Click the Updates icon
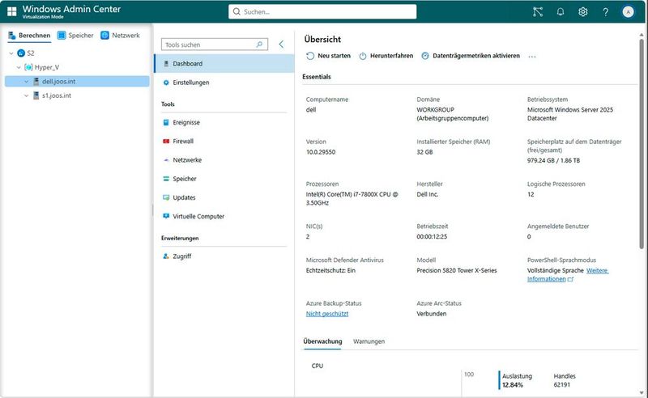The width and height of the screenshot is (648, 398). (x=166, y=197)
